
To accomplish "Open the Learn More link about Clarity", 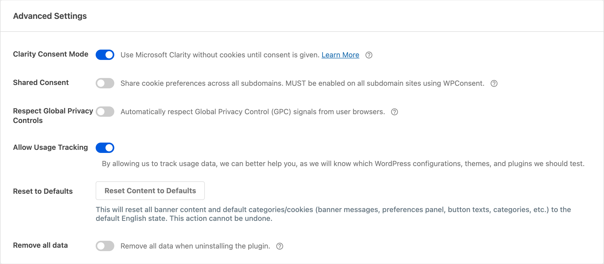I will pyautogui.click(x=340, y=55).
